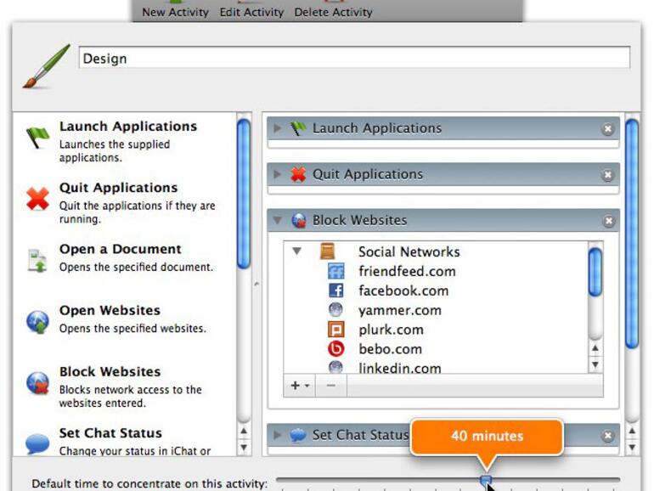Select the Set Chat Status bubble icon in library
The image size is (654, 491).
(x=37, y=444)
